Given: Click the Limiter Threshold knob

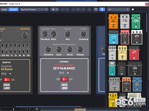Looking at the screenshot, I should (x=83, y=34).
